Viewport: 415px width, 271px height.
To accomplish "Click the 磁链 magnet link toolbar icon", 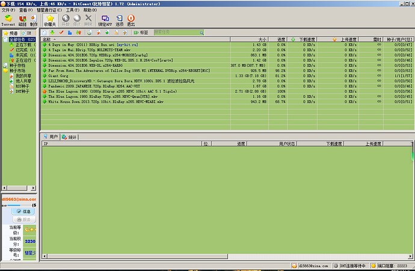I will click(22, 20).
